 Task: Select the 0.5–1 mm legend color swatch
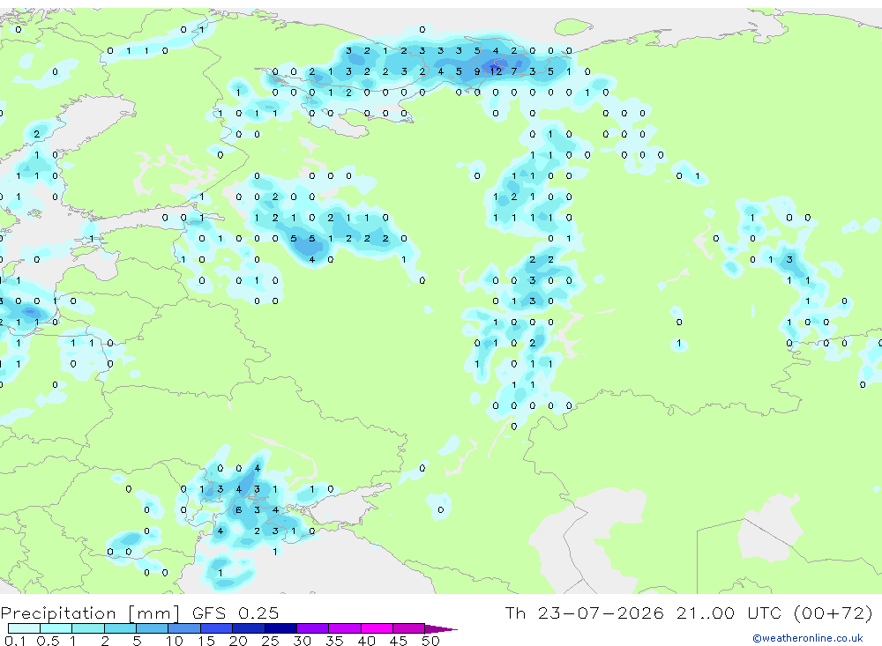click(x=56, y=628)
